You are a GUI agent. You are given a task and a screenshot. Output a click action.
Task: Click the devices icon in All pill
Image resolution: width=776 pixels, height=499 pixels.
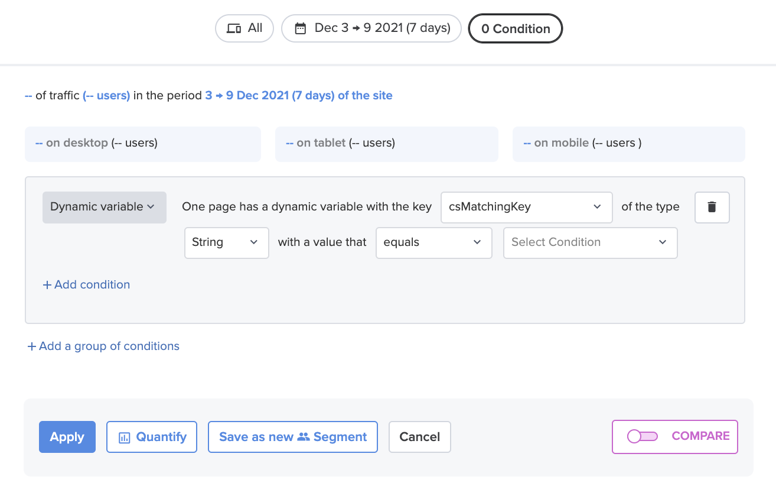(234, 28)
